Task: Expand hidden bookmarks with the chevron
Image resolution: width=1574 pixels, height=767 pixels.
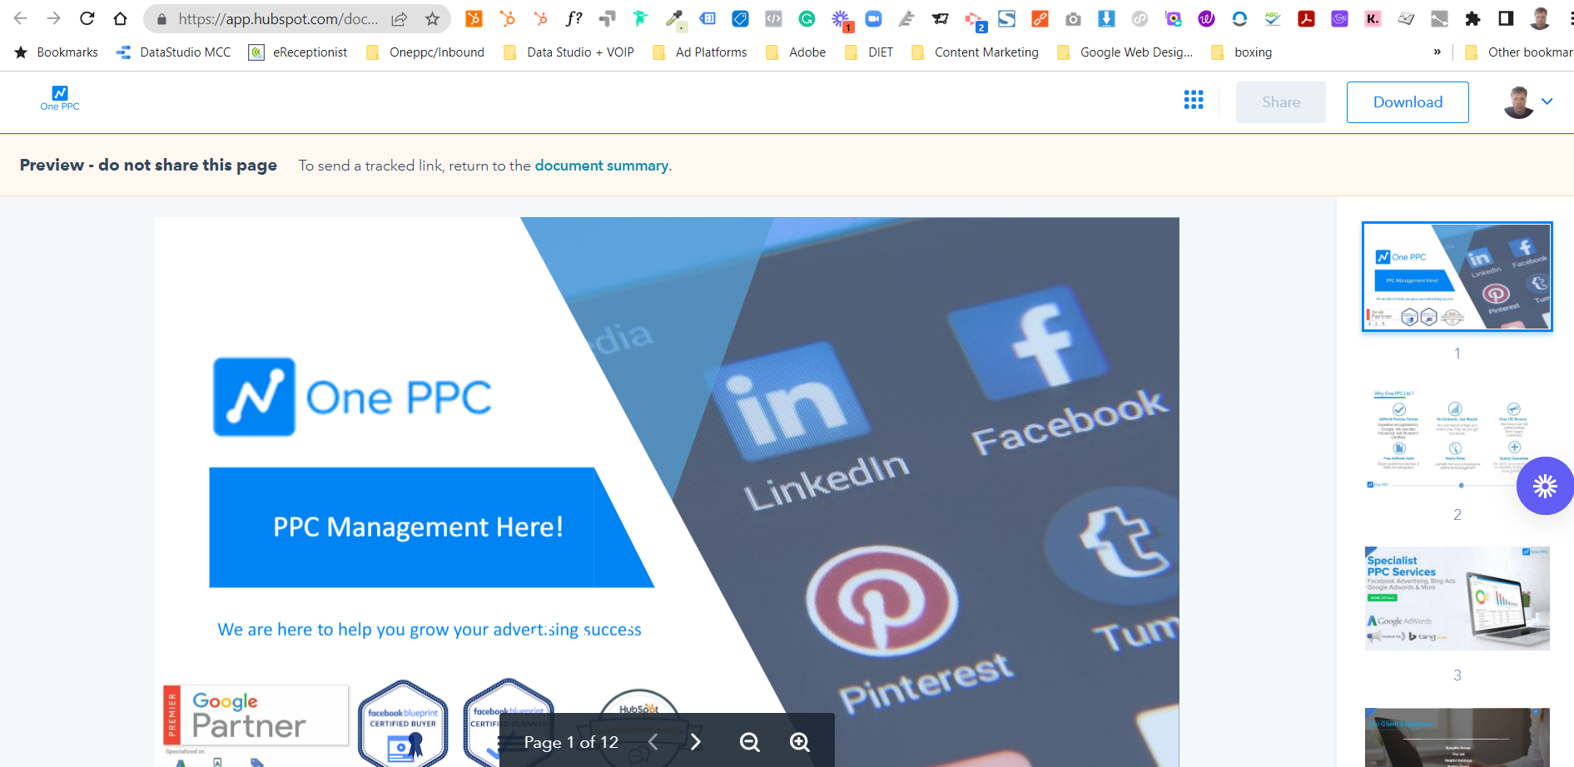Action: click(1437, 52)
